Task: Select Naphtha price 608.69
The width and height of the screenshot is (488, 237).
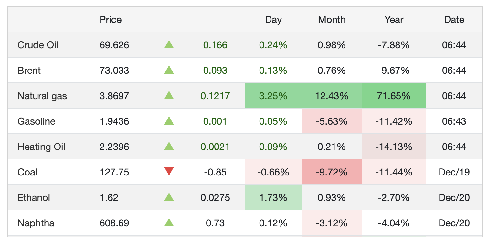Action: click(114, 223)
